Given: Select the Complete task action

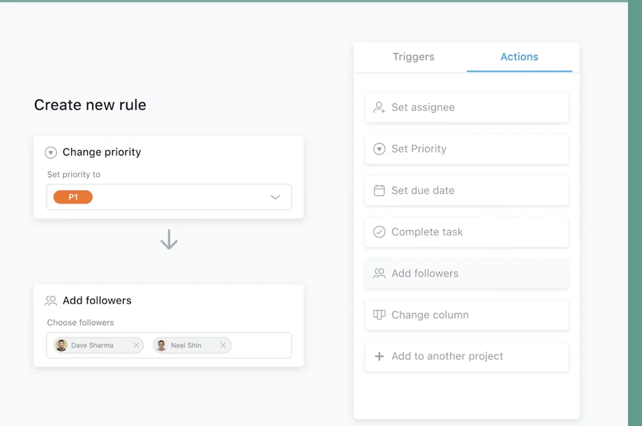Looking at the screenshot, I should pyautogui.click(x=466, y=232).
